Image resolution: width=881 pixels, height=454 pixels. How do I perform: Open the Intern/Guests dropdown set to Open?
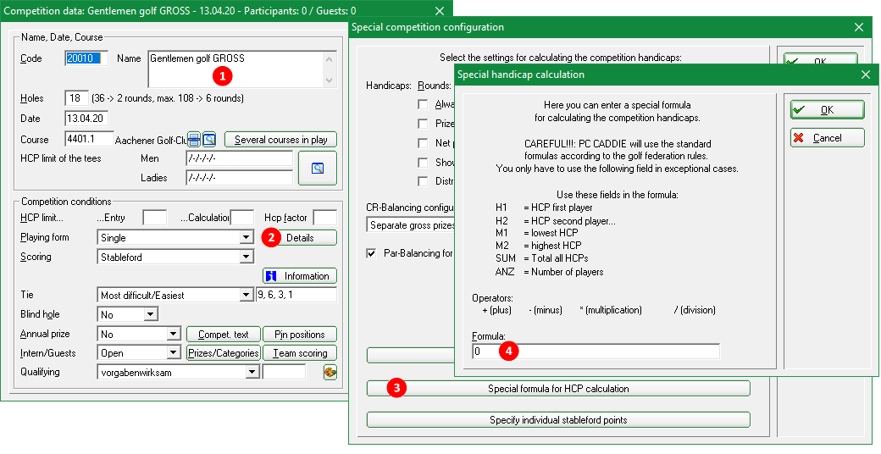click(173, 352)
